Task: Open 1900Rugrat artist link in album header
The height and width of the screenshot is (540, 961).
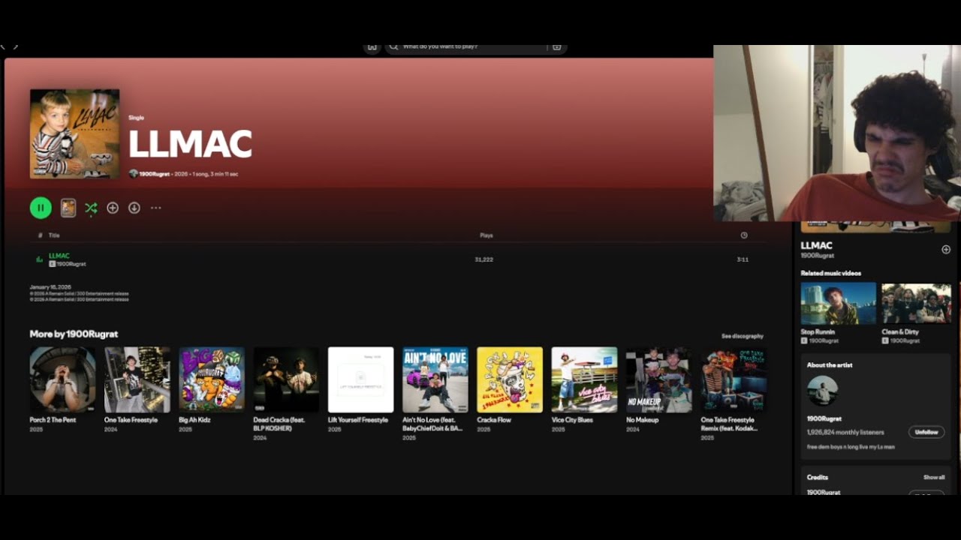Action: [x=154, y=174]
